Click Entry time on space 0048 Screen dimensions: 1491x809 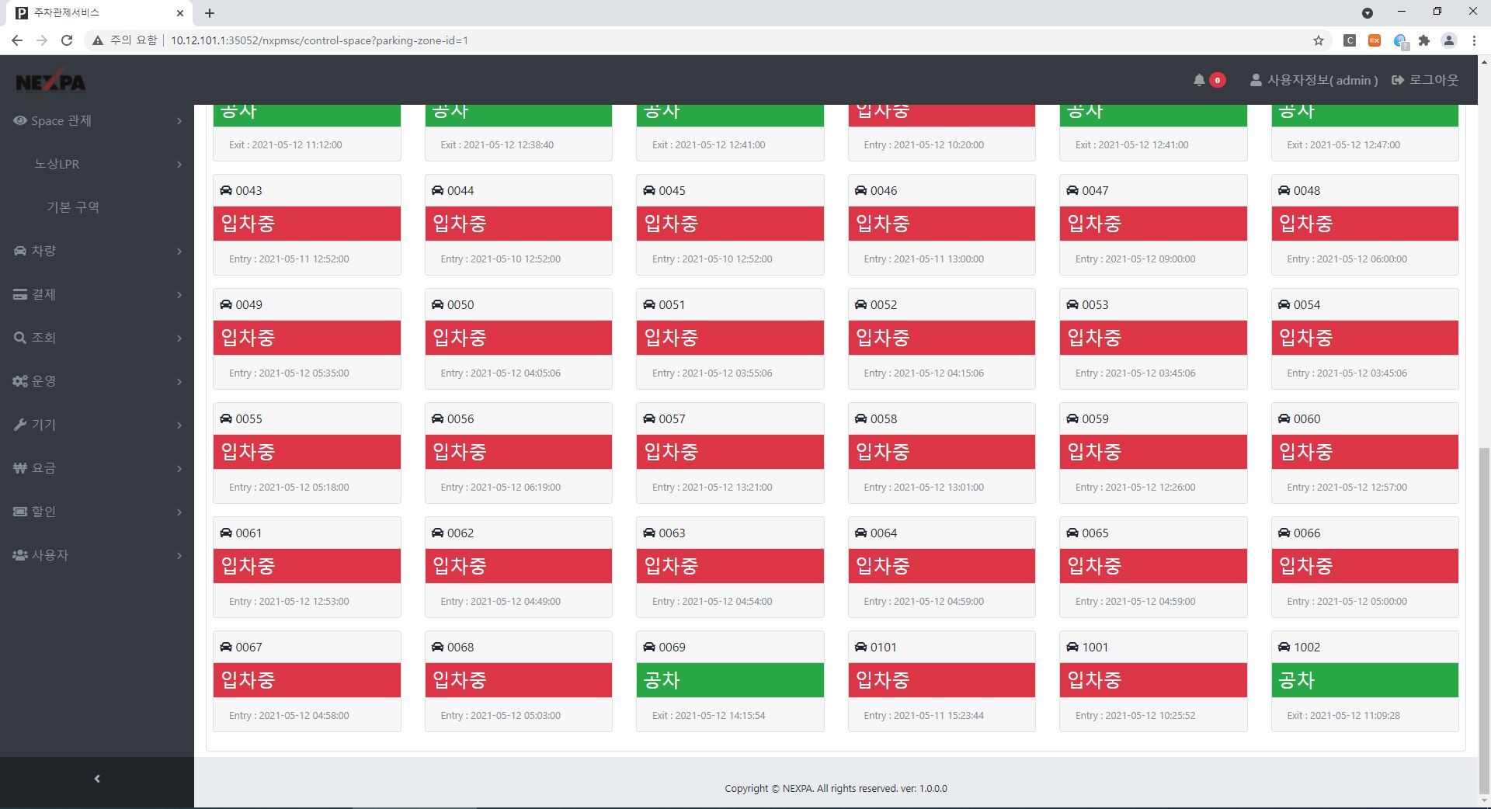[1347, 259]
